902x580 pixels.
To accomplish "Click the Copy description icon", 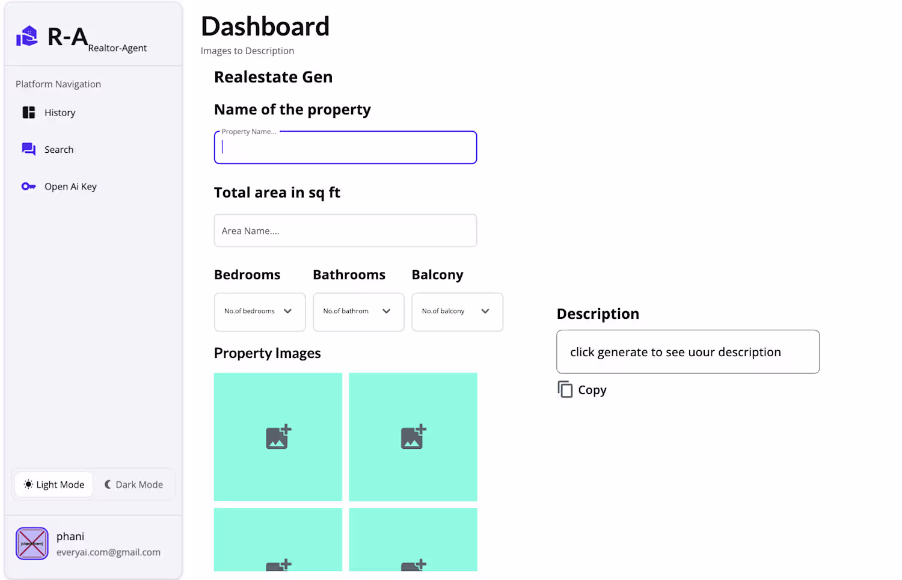I will pos(565,389).
